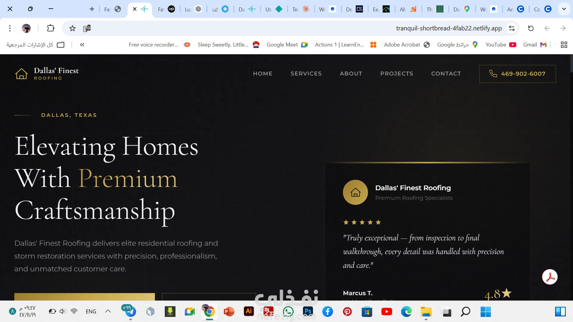This screenshot has height=322, width=573.
Task: Open the YouTube bookmark
Action: tap(501, 45)
